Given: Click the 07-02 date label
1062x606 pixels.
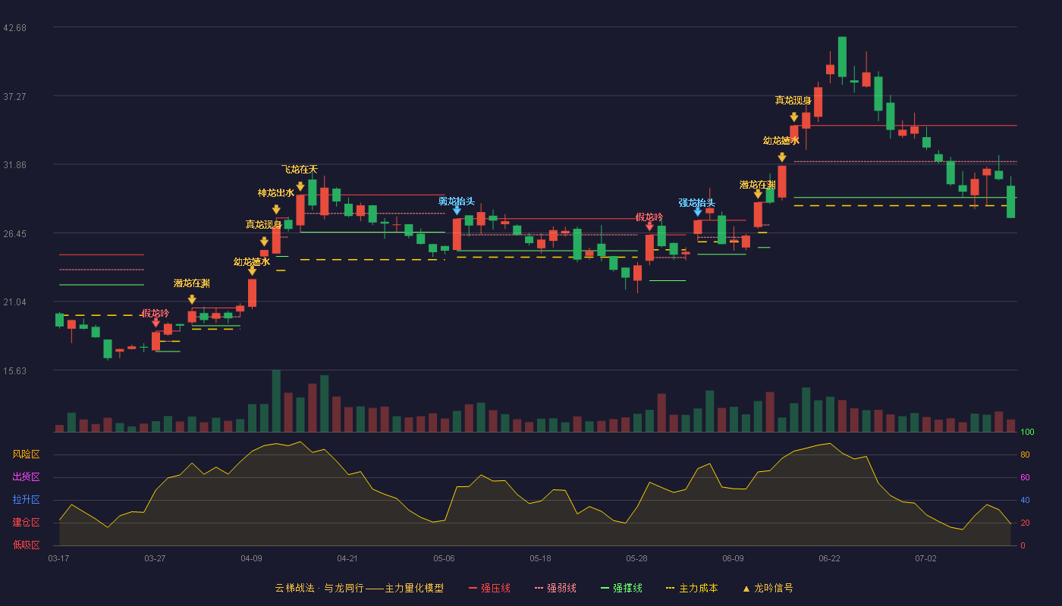Looking at the screenshot, I should coord(925,558).
